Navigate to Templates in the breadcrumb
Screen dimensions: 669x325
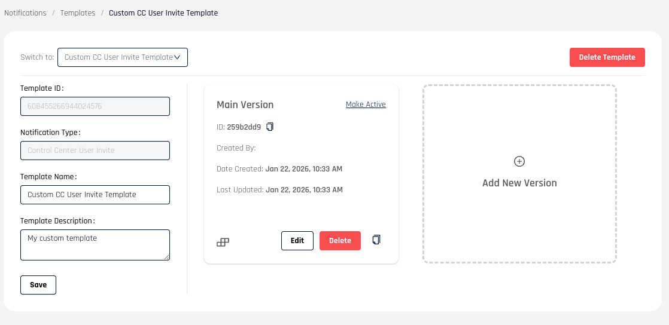[78, 13]
